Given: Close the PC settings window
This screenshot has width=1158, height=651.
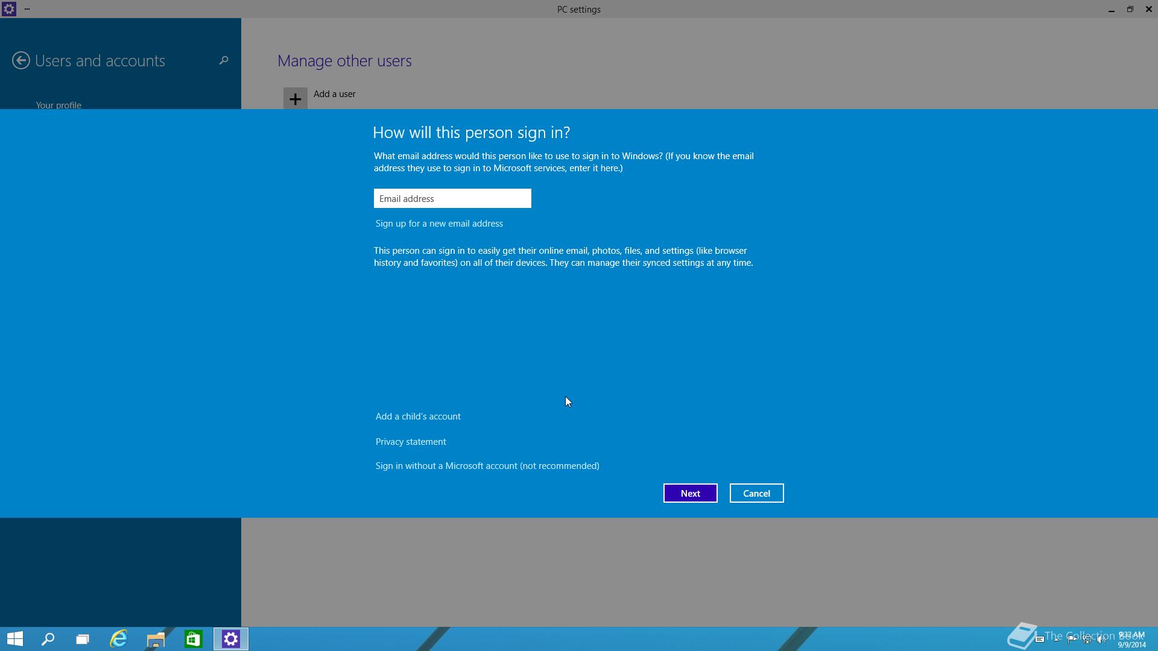Looking at the screenshot, I should [x=1149, y=9].
